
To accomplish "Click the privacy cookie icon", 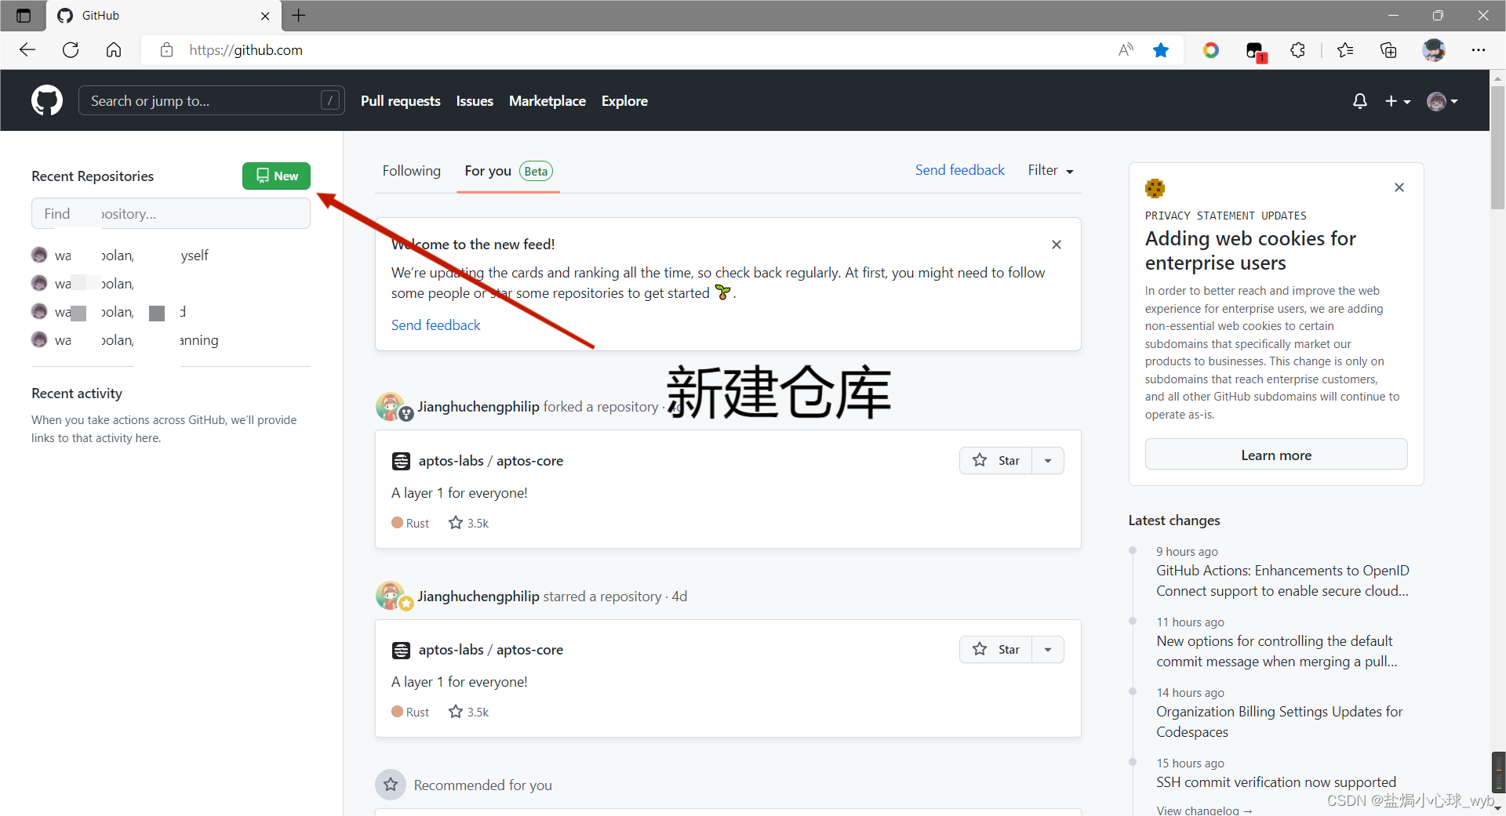I will [x=1155, y=188].
